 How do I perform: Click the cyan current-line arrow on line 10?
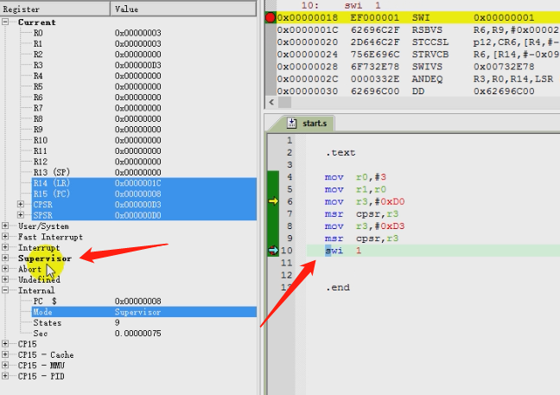click(272, 251)
